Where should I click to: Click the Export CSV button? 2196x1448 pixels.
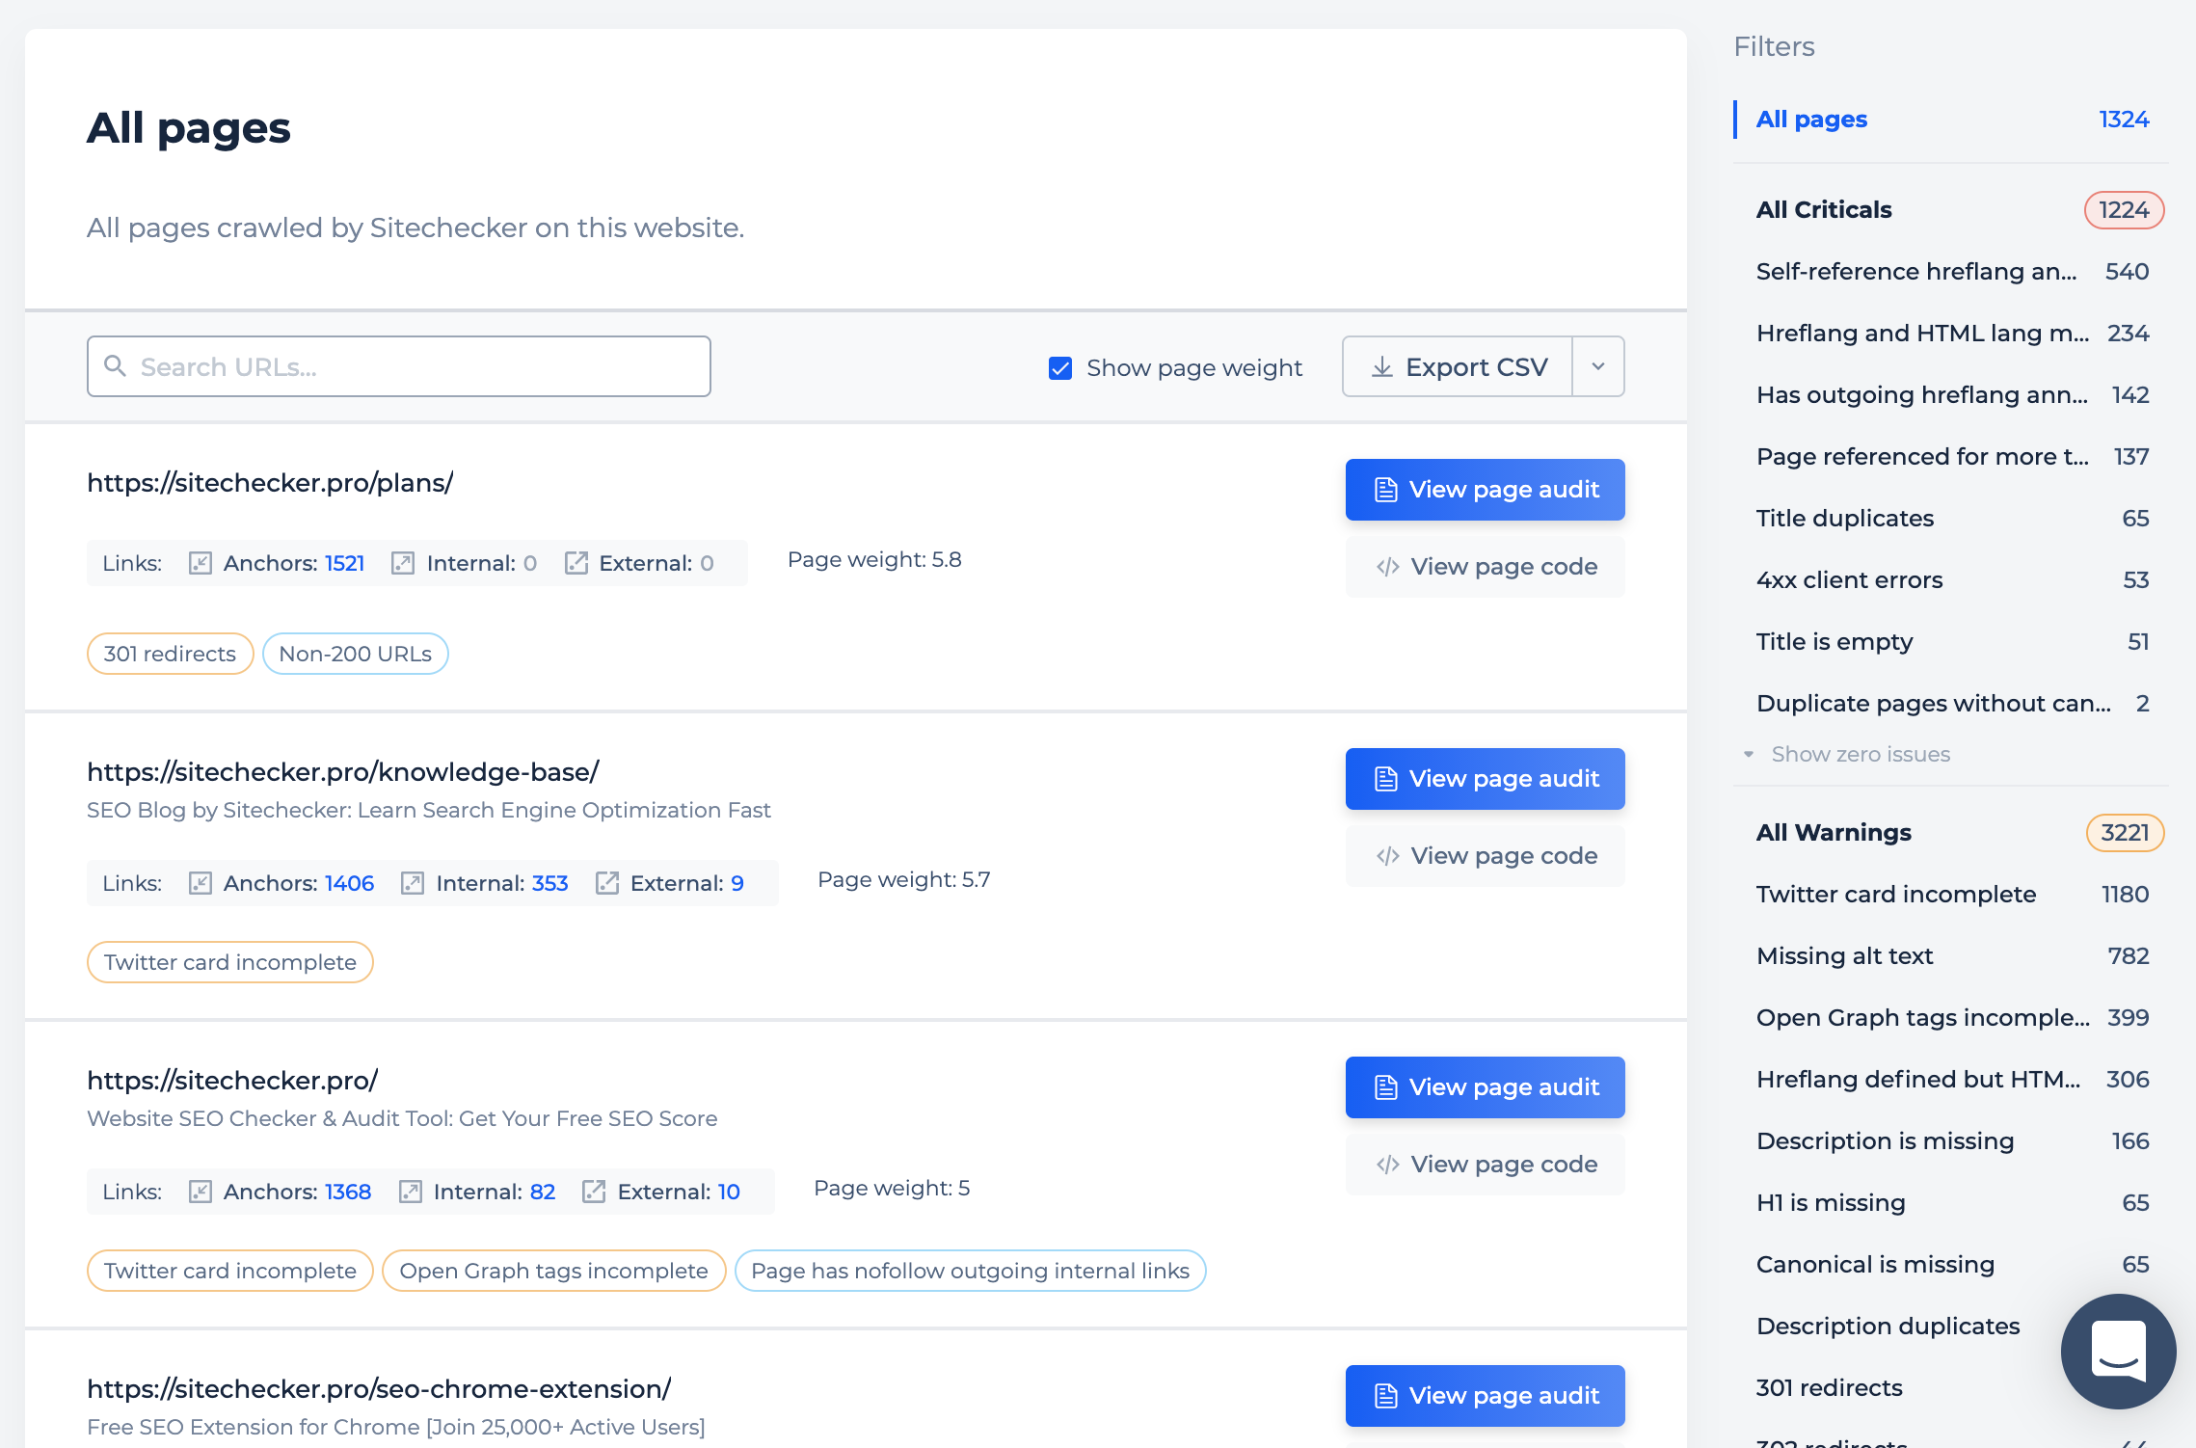click(1458, 366)
